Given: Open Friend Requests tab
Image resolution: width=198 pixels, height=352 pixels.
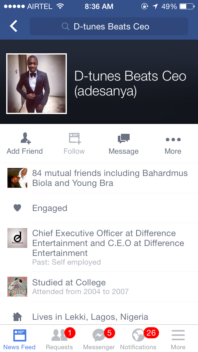Looking at the screenshot, I should click(x=59, y=339).
